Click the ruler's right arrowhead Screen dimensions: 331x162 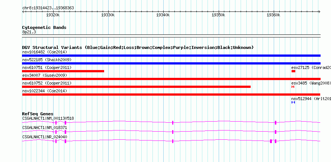tap(319, 11)
